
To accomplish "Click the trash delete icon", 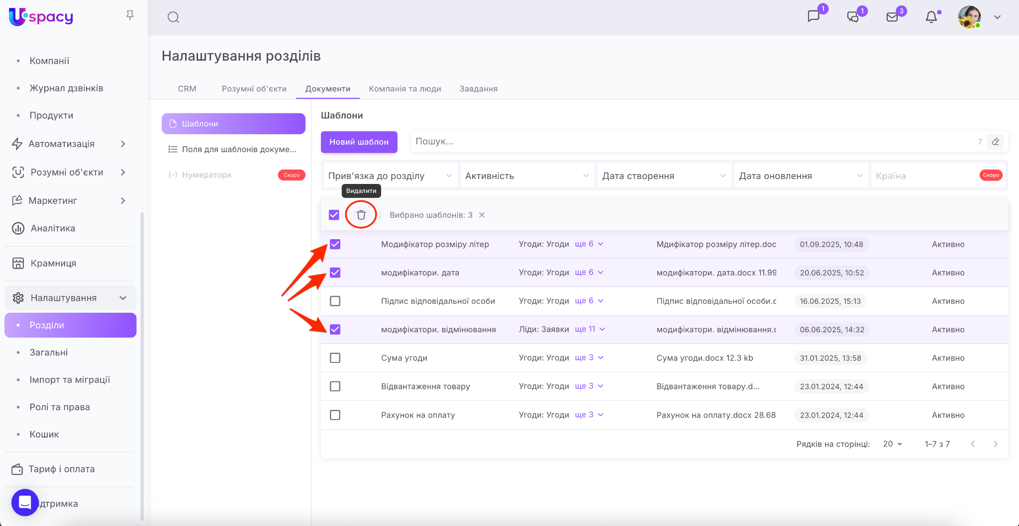I will click(x=361, y=215).
